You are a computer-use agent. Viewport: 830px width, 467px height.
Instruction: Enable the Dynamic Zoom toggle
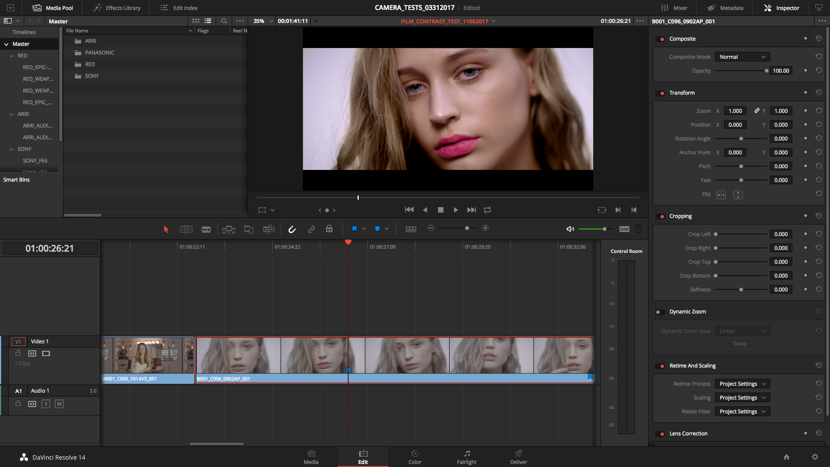661,312
